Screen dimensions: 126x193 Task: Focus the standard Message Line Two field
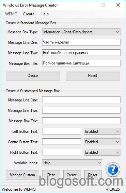point(81,53)
